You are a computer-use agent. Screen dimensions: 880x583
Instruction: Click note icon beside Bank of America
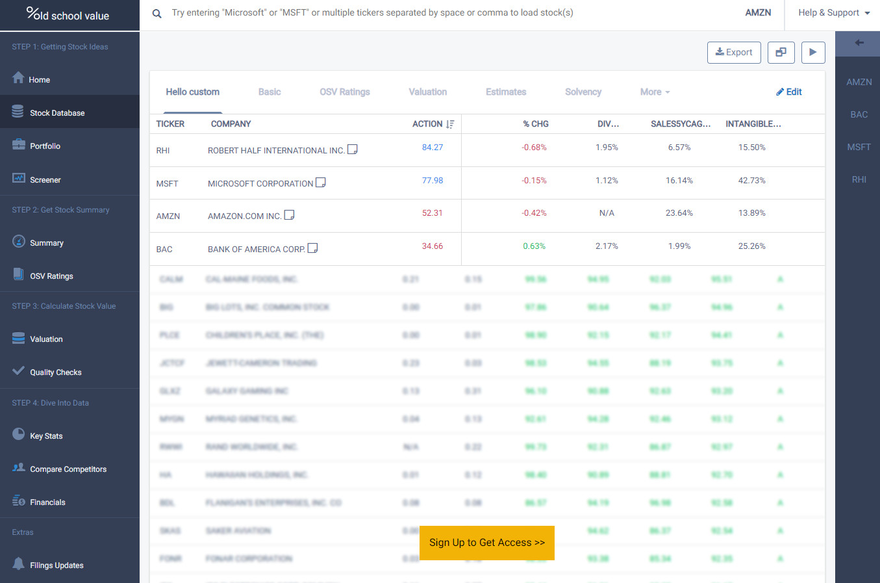pyautogui.click(x=312, y=248)
